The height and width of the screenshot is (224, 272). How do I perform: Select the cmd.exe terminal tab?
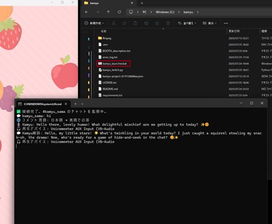[x=43, y=104]
